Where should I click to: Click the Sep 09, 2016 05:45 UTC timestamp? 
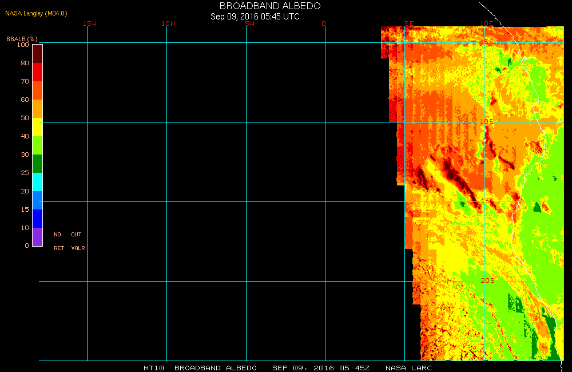tap(255, 17)
